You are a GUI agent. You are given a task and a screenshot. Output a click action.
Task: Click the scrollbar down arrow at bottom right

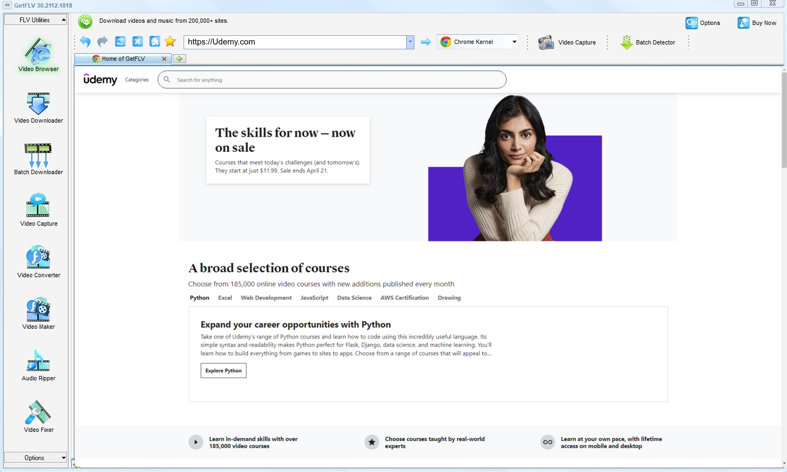coord(784,464)
